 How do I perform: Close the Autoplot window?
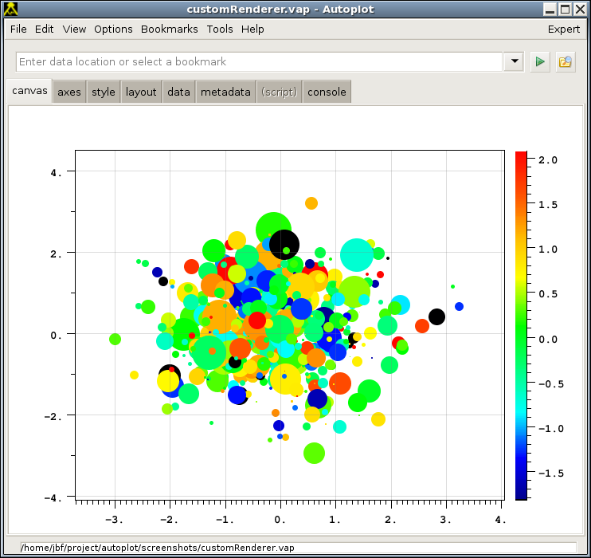[580, 10]
